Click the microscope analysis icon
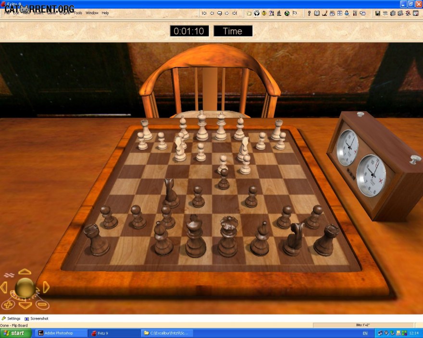 (279, 13)
